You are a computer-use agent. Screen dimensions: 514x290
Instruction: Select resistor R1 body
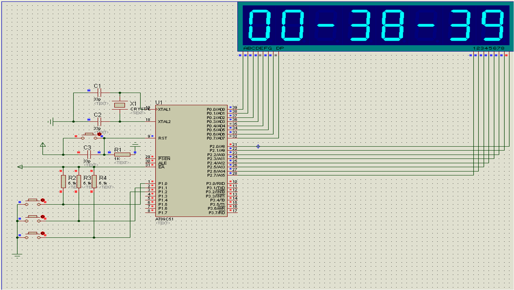pos(122,155)
